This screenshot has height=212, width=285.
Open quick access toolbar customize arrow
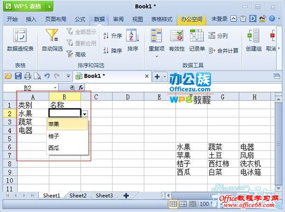[x=68, y=76]
